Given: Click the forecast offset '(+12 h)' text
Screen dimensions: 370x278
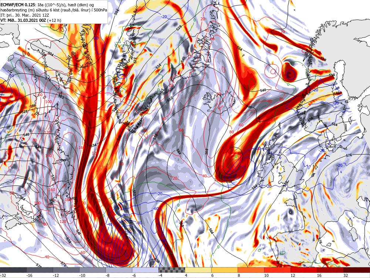Looking at the screenshot, I should [x=54, y=20].
